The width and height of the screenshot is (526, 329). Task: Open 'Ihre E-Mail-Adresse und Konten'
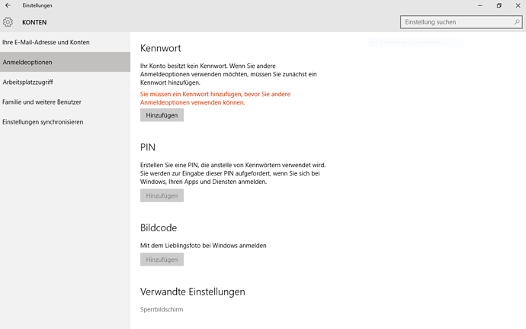(x=65, y=42)
